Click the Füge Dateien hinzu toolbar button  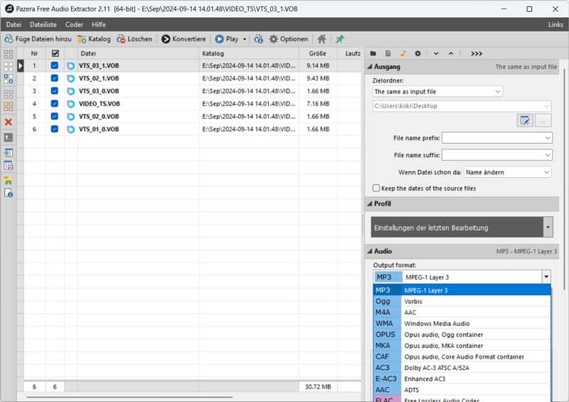pos(38,39)
